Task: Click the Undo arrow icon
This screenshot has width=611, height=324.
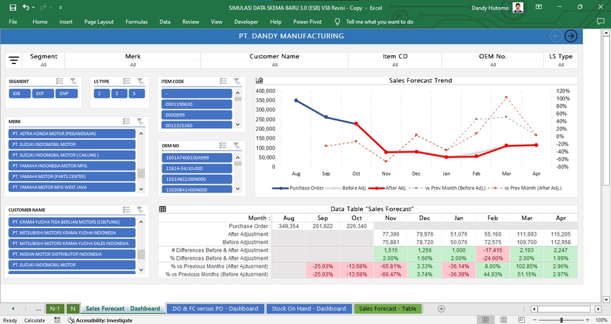Action: 25,8
